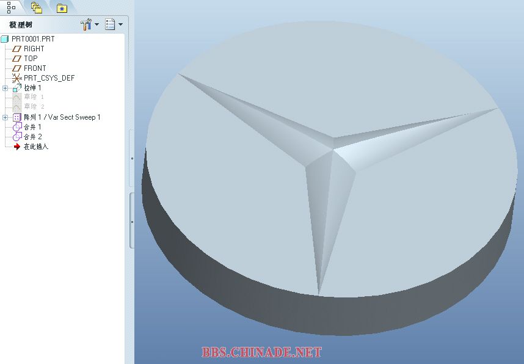Select the 拉伸 1 extrude feature
Image resolution: width=524 pixels, height=364 pixels.
[32, 88]
